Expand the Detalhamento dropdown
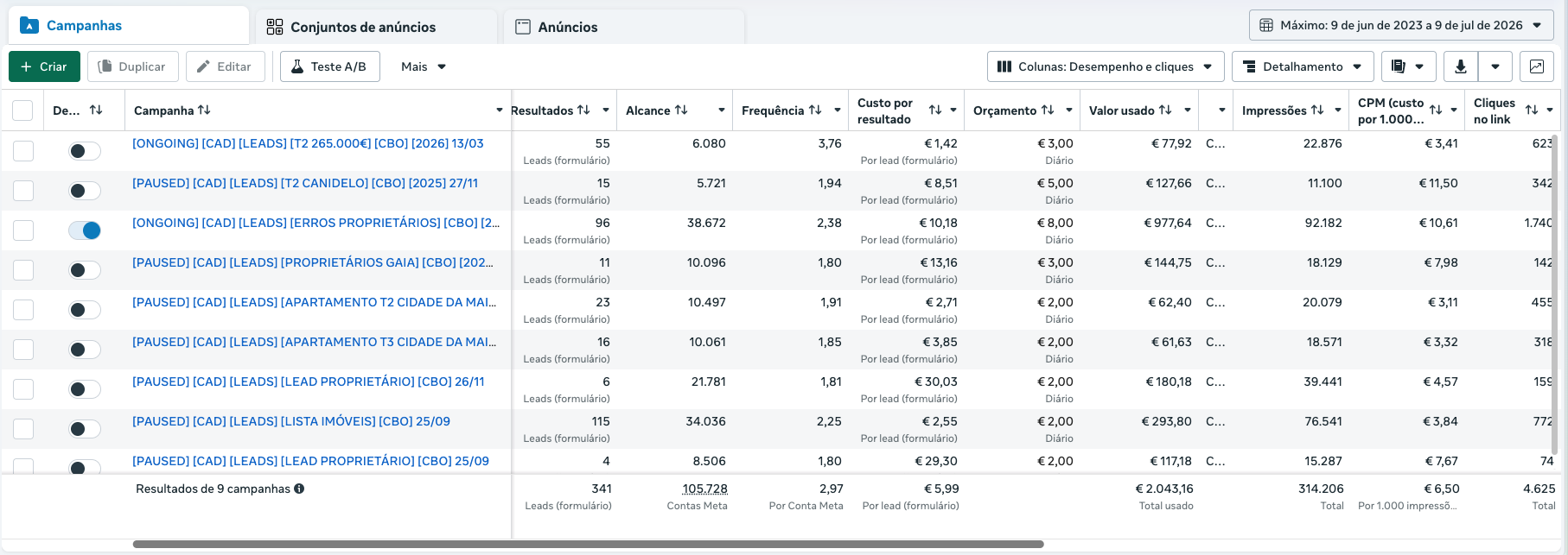Viewport: 1568px width, 555px height. 1302,66
